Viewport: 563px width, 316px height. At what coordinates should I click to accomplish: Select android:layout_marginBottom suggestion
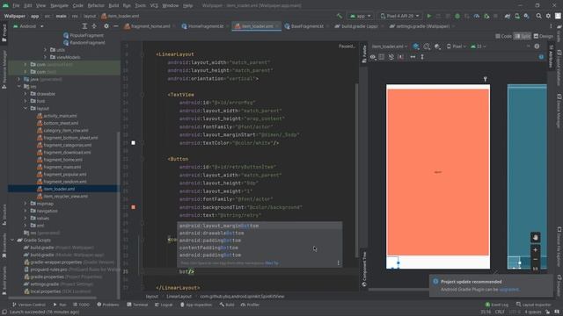click(x=260, y=226)
